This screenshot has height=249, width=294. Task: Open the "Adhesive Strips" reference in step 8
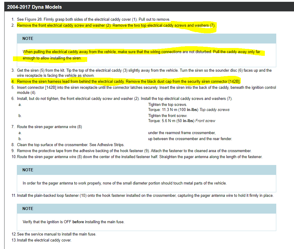[111, 145]
